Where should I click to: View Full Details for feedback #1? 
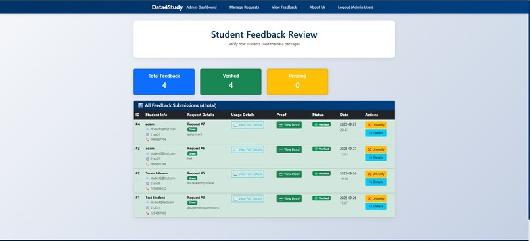coord(248,199)
